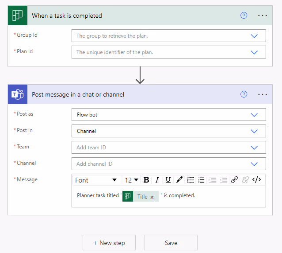This screenshot has height=253, width=282.
Task: Click the Planner icon in Title token
Action: coord(128,196)
